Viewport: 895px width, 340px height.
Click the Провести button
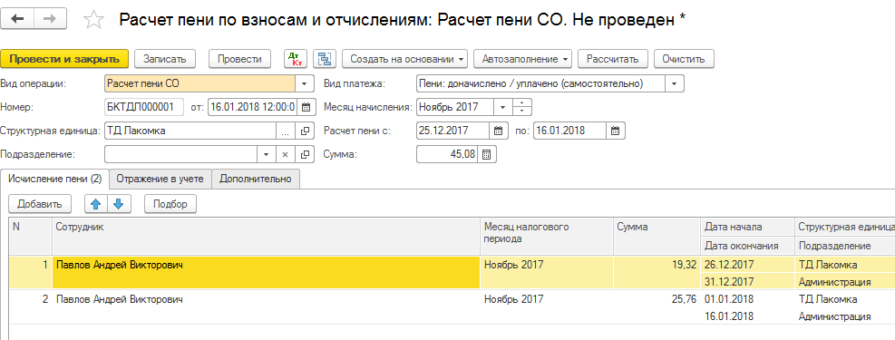tap(239, 59)
